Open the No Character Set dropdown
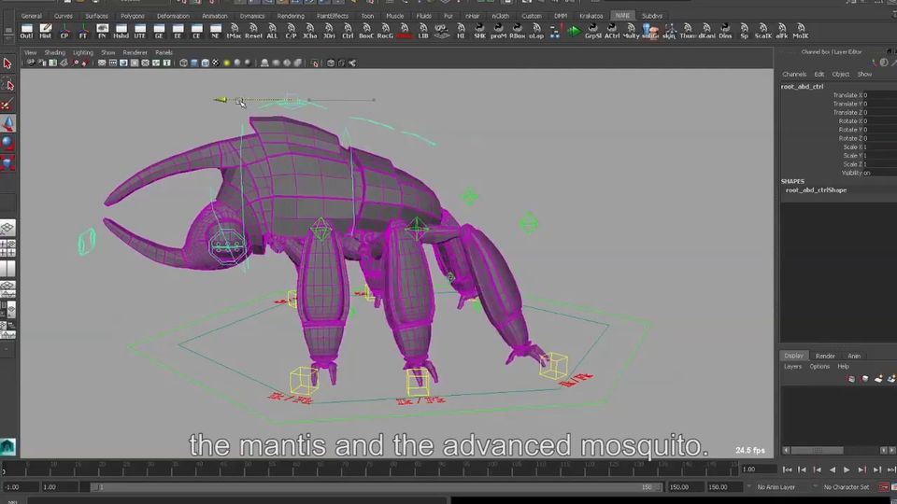The height and width of the screenshot is (504, 897). 846,487
